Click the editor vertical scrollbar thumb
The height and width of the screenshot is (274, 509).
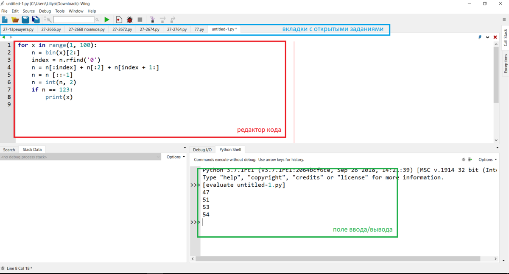[x=496, y=74]
